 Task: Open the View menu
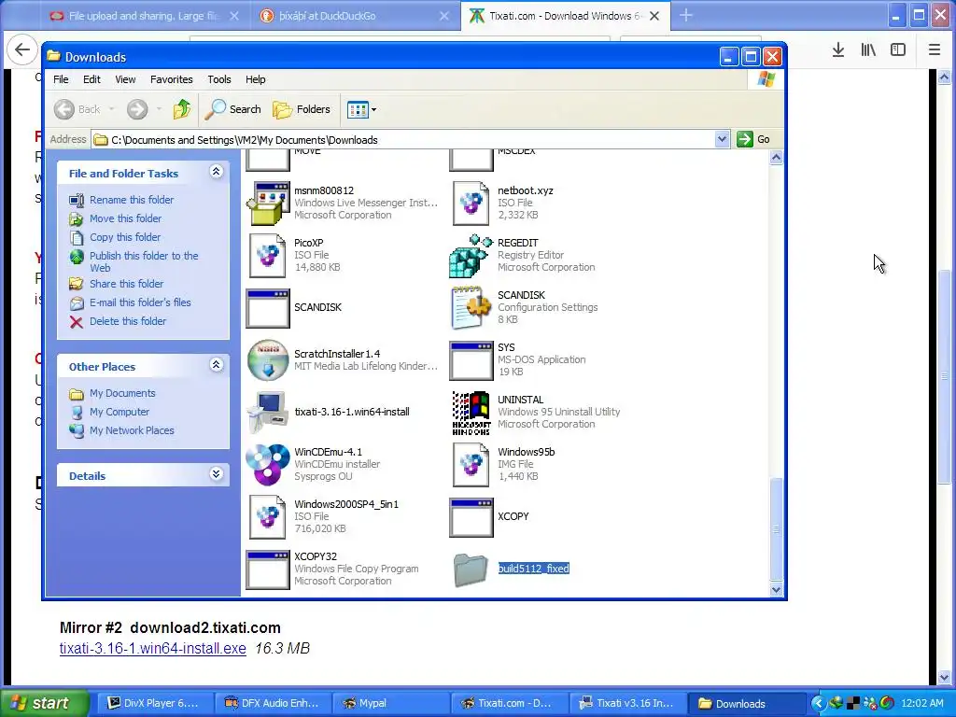pos(125,79)
